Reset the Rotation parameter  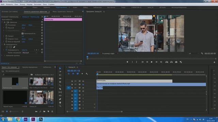click(42, 36)
